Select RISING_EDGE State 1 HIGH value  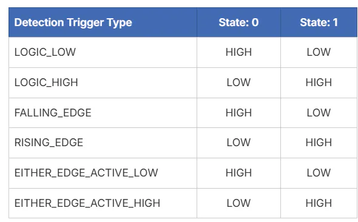click(319, 143)
